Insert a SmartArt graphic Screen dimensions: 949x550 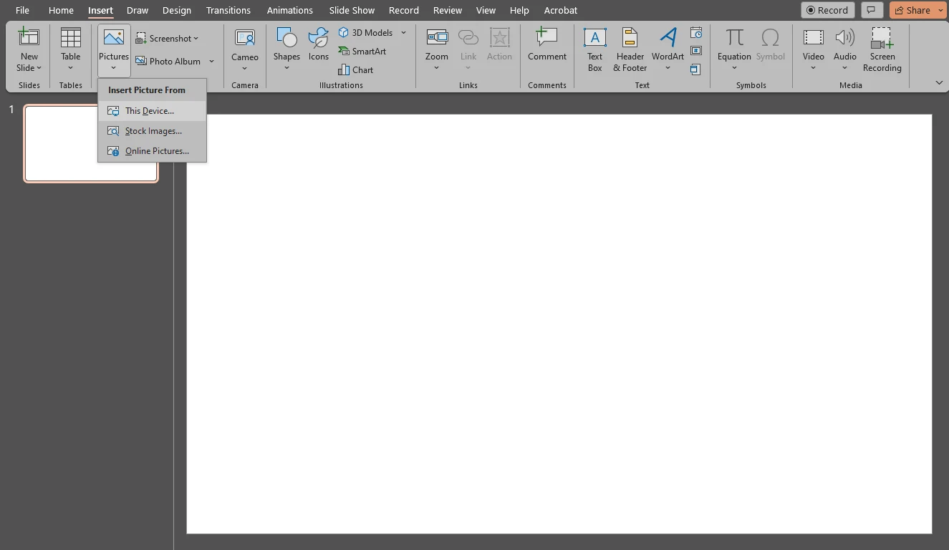tap(362, 51)
